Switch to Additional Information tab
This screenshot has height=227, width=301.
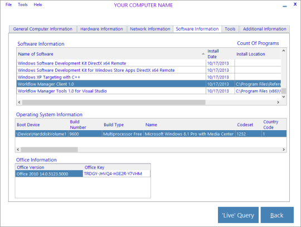tap(265, 29)
